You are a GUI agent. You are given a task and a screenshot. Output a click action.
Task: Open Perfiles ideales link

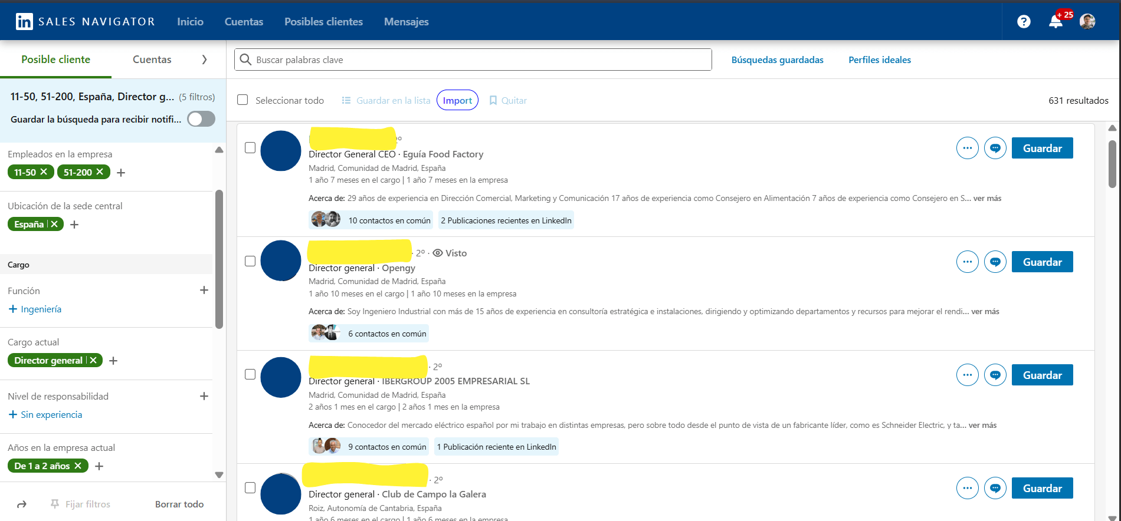coord(879,60)
